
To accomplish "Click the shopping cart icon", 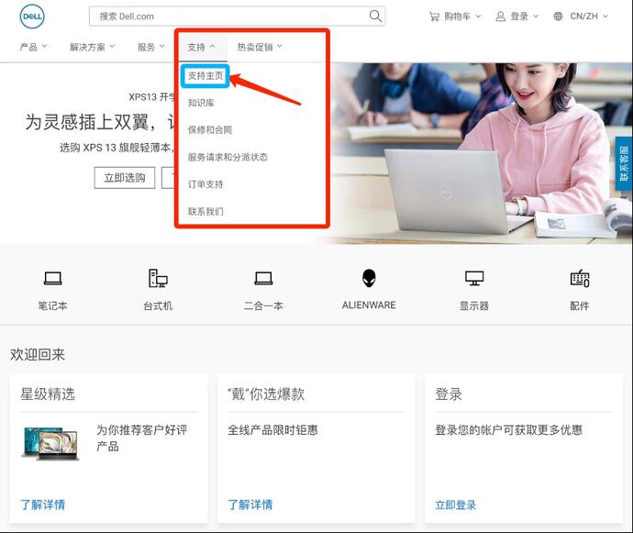I will pos(434,17).
